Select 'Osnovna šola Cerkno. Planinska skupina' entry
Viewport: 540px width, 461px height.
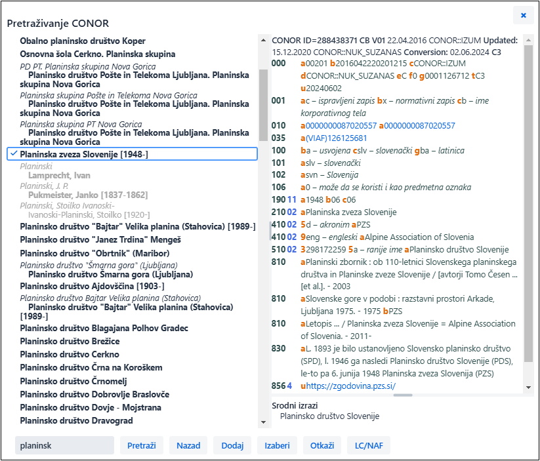[98, 54]
